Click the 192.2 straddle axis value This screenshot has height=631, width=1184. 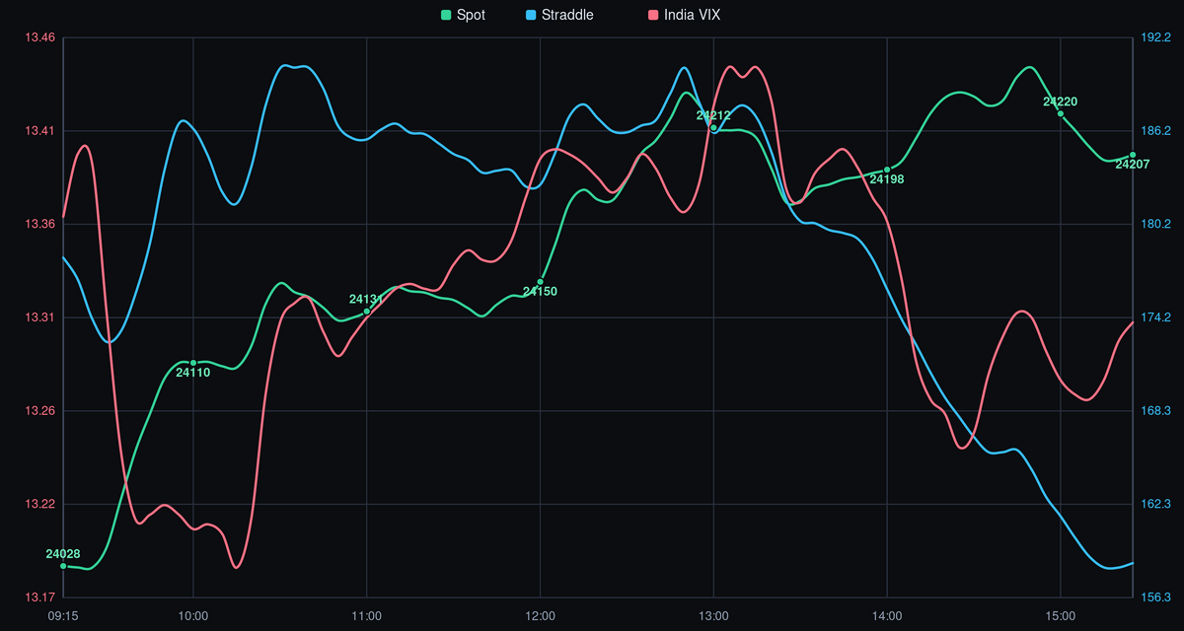[x=1155, y=37]
